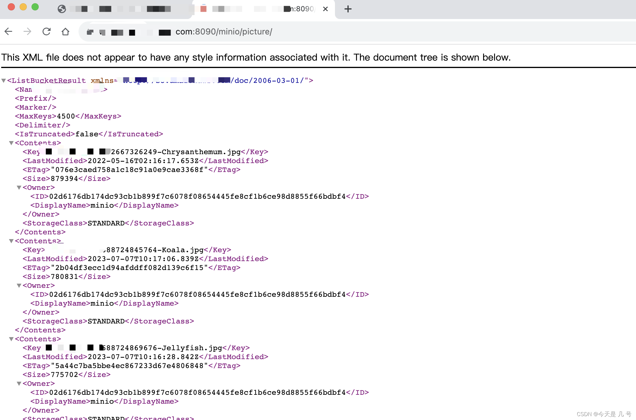
Task: Collapse Contents node for Chrysanthemum.jpg
Action: (x=11, y=143)
